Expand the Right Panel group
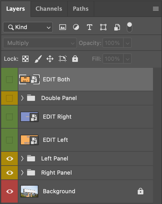Image resolution: width=162 pixels, height=204 pixels. click(x=22, y=173)
